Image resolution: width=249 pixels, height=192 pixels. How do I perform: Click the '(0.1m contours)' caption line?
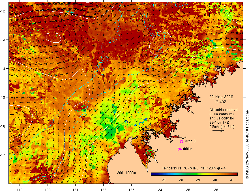point(221,114)
